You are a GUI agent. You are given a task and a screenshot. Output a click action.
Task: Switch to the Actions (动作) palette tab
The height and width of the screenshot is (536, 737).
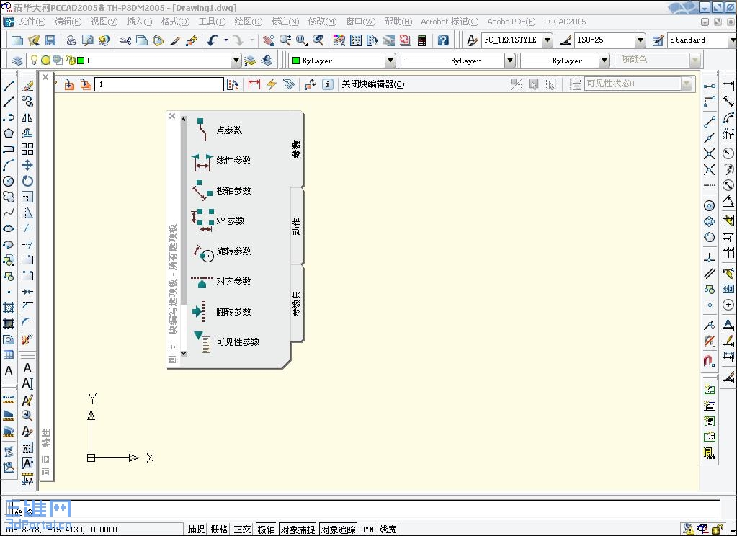click(297, 227)
